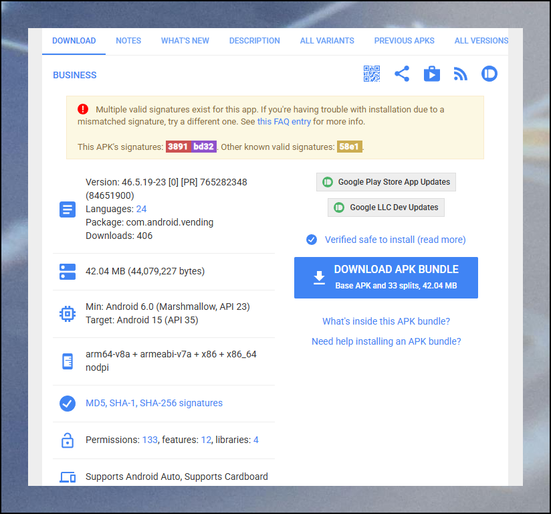This screenshot has width=551, height=514.
Task: Click the checkmark icon beside MD5 signatures
Action: pos(68,404)
